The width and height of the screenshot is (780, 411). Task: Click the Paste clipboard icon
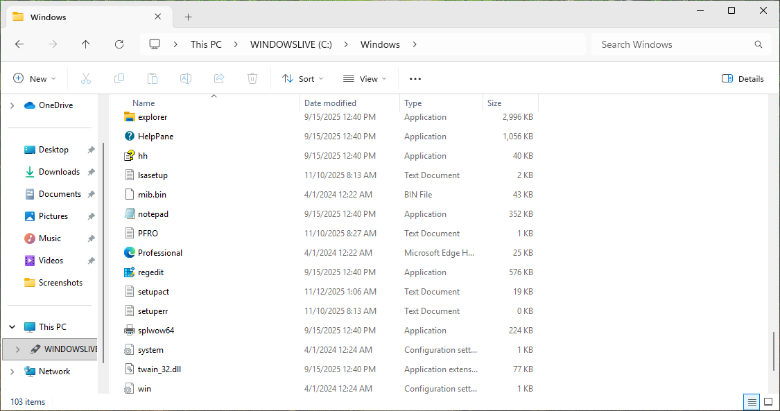(x=153, y=79)
